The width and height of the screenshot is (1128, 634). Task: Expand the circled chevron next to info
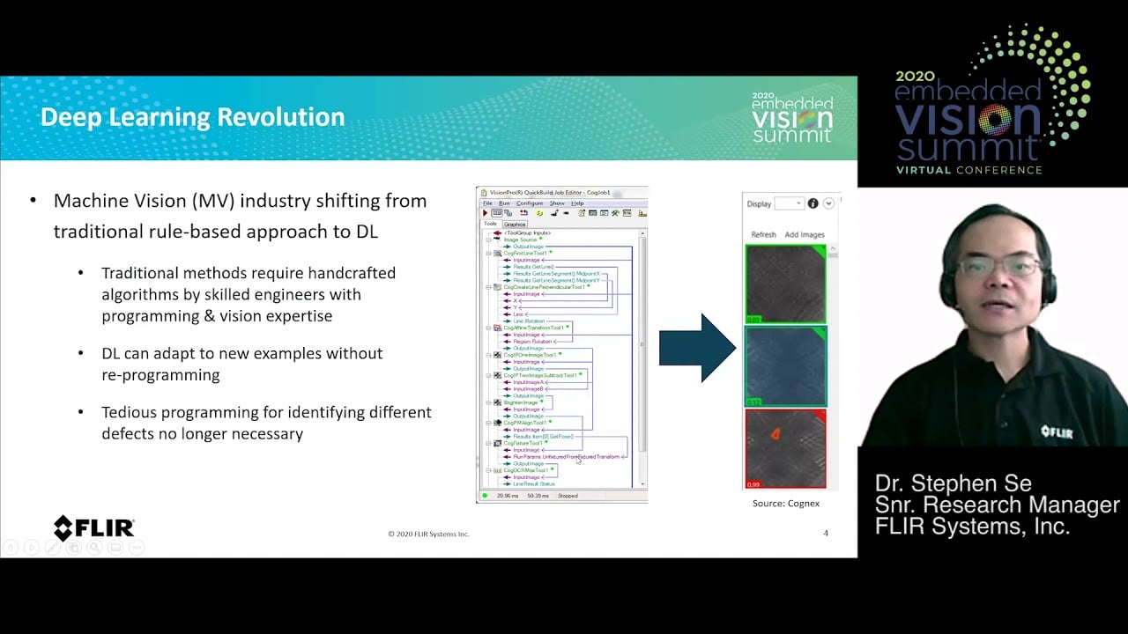coord(828,203)
